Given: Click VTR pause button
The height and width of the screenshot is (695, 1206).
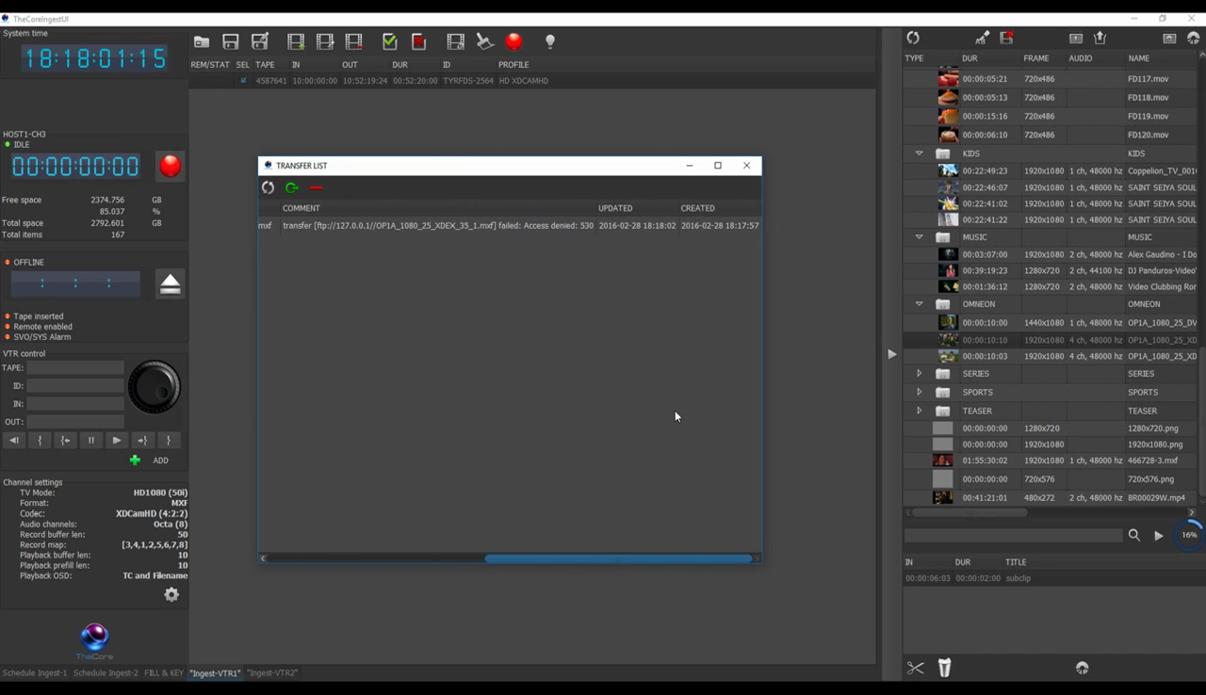Looking at the screenshot, I should click(91, 440).
